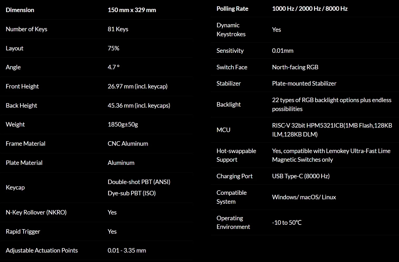Viewport: 399px width, 262px height.
Task: Click Double-shot PBT (ANSI) keycap text
Action: (x=139, y=182)
